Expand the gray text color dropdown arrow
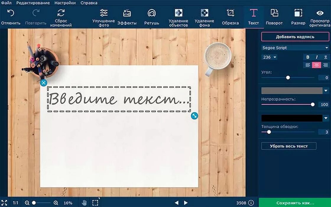 tap(326, 90)
